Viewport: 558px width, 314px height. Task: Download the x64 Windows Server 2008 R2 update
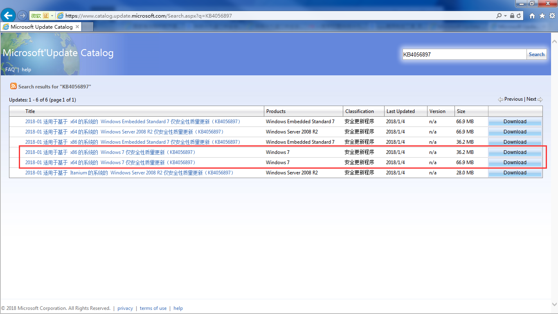point(515,132)
